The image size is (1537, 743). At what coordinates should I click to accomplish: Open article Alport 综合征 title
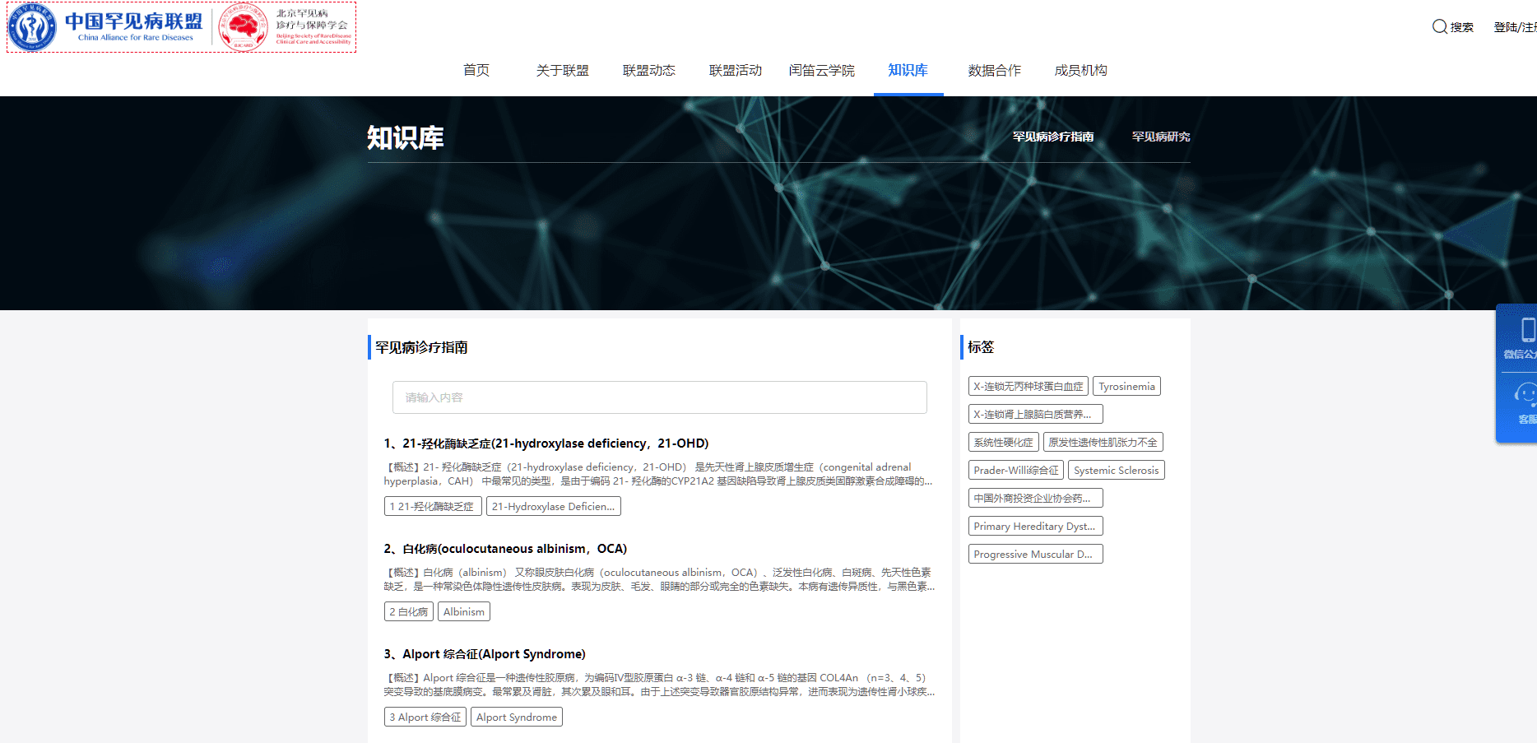485,654
